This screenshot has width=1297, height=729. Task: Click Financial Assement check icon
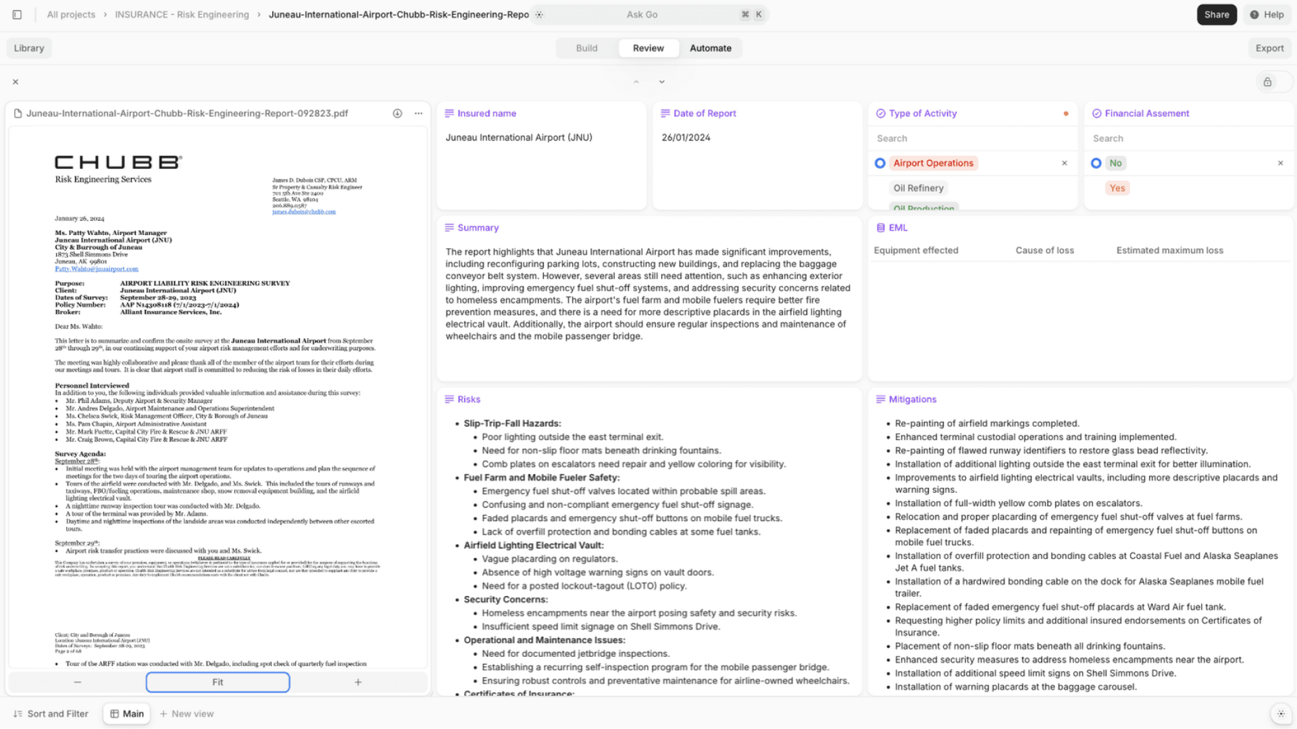pos(1097,113)
